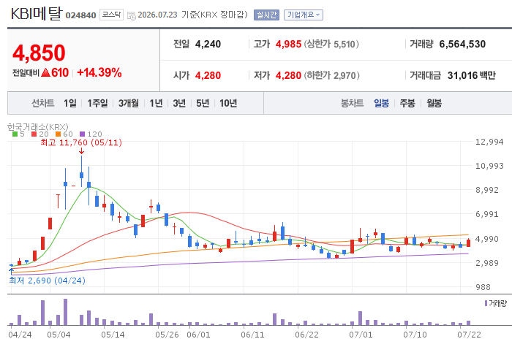Select the 3개월 line chart period
Image resolution: width=512 pixels, height=347 pixels.
[x=128, y=104]
